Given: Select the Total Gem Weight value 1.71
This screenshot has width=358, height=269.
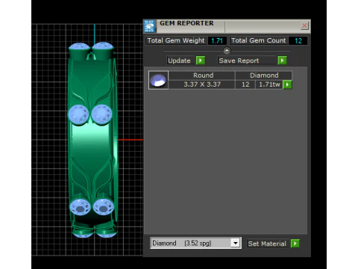Looking at the screenshot, I should point(217,40).
